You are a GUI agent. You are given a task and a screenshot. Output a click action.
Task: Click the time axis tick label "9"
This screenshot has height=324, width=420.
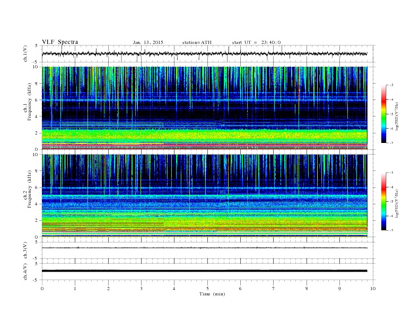coord(339,289)
